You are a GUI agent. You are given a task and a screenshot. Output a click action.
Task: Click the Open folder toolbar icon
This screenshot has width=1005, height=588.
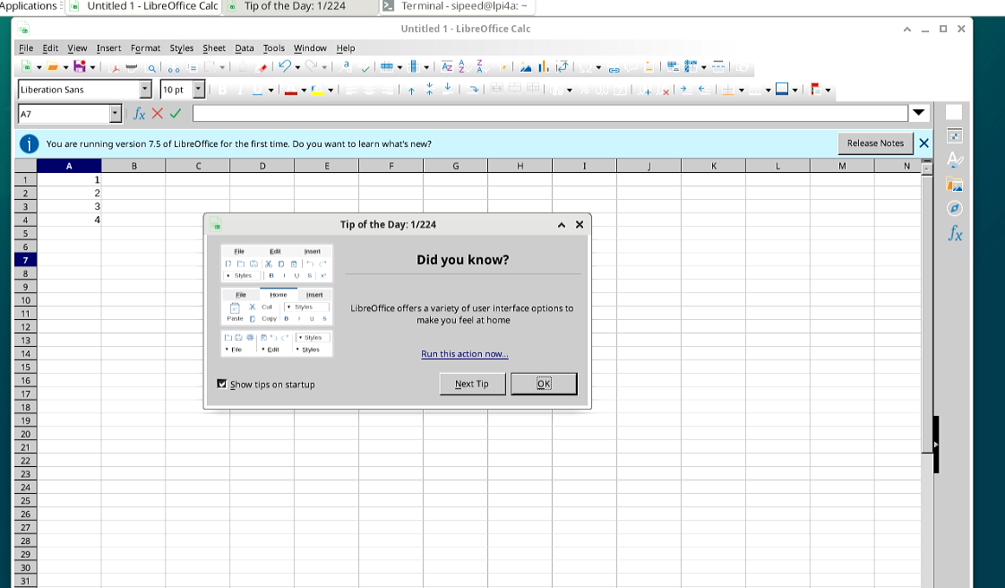point(53,66)
